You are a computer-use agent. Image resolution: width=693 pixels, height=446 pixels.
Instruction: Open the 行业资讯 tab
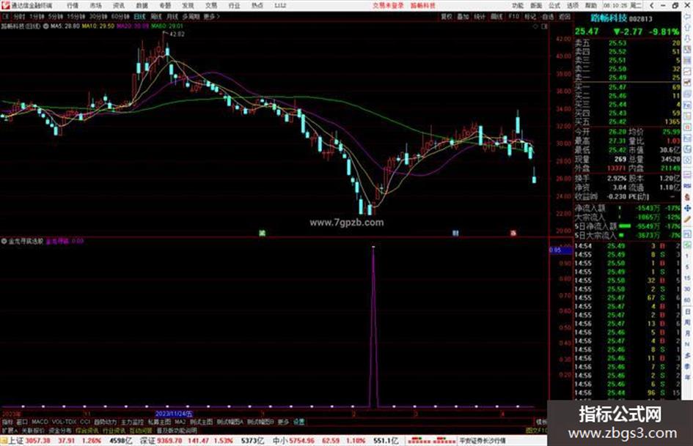(x=114, y=430)
